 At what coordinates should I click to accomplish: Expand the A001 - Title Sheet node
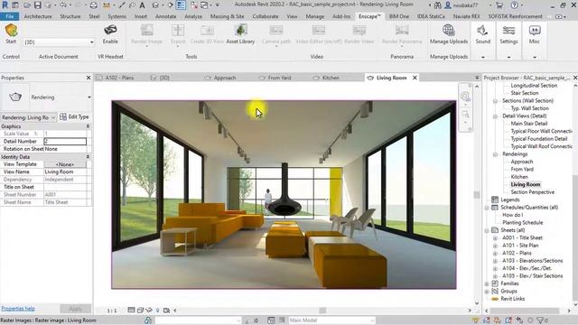(495, 238)
